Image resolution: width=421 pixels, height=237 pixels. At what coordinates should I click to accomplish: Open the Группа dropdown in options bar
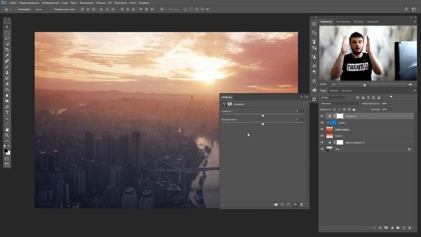click(x=40, y=9)
